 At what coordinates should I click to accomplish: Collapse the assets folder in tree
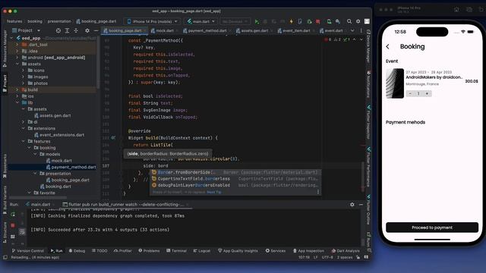pyautogui.click(x=17, y=64)
